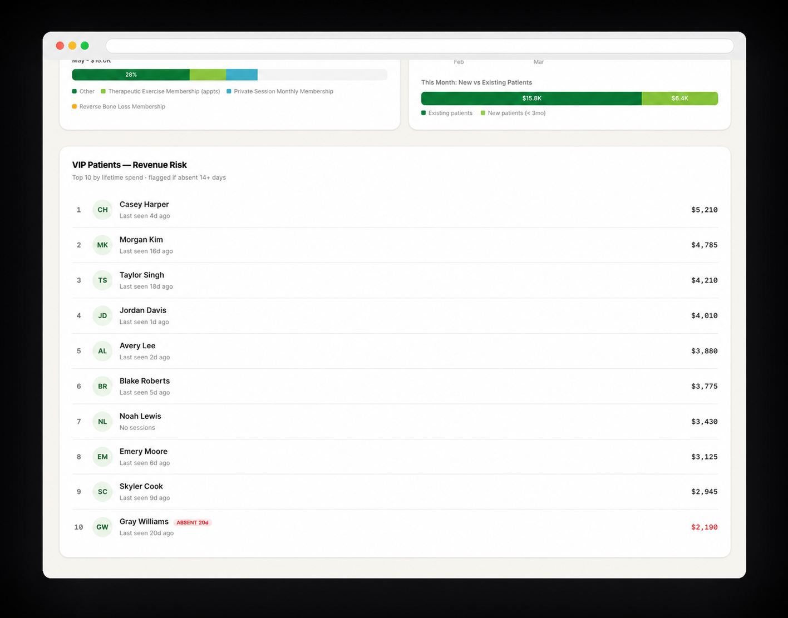Open Morgan Kim's patient name

(141, 240)
